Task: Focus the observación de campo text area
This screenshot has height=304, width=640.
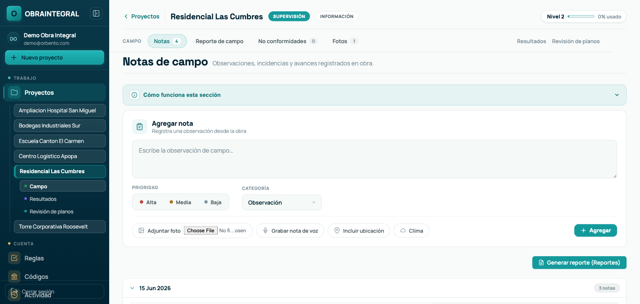Action: 375,159
